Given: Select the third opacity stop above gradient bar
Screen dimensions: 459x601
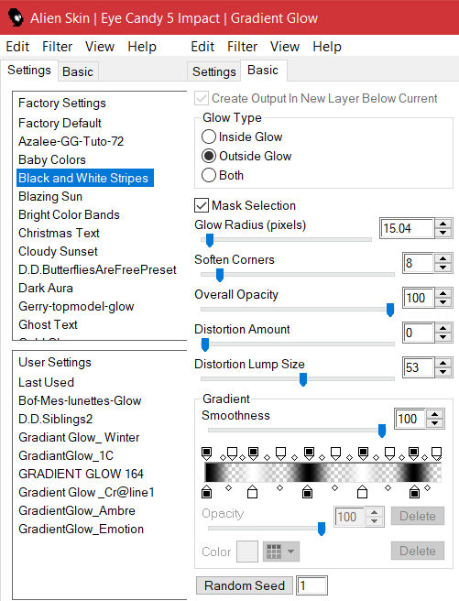Looking at the screenshot, I should pos(253,453).
